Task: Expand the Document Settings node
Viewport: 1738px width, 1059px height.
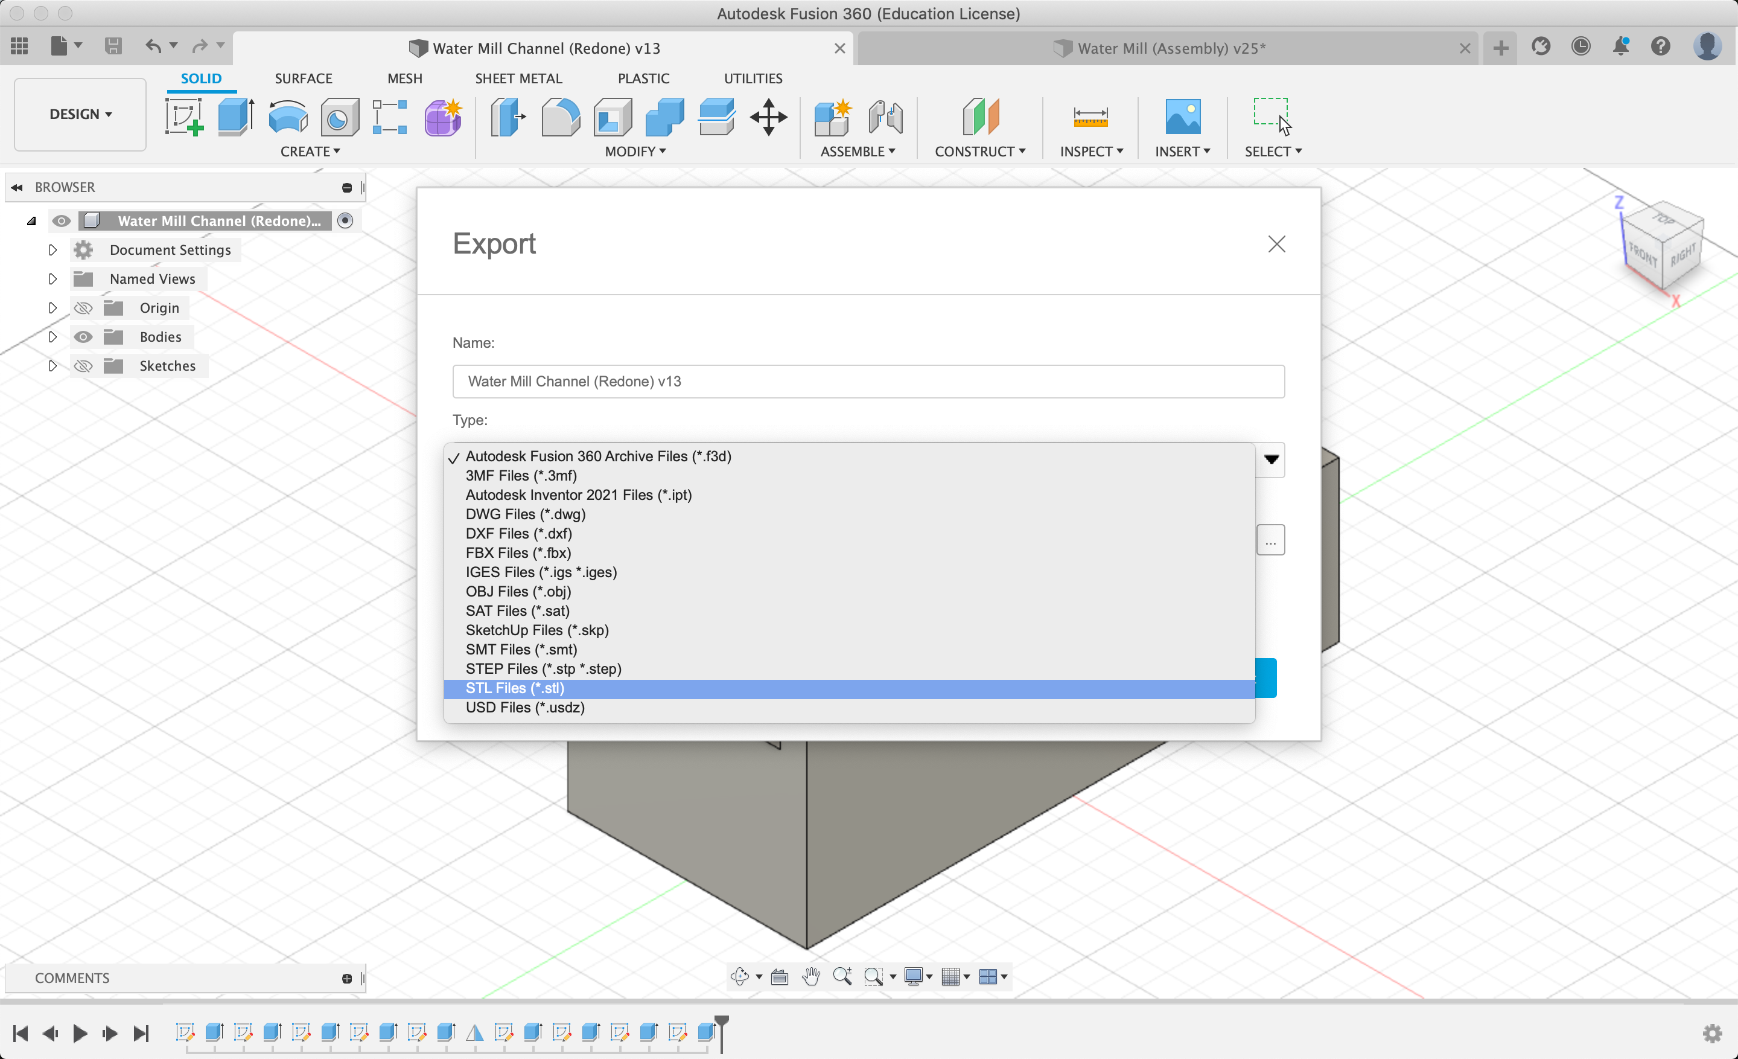Action: pyautogui.click(x=52, y=250)
